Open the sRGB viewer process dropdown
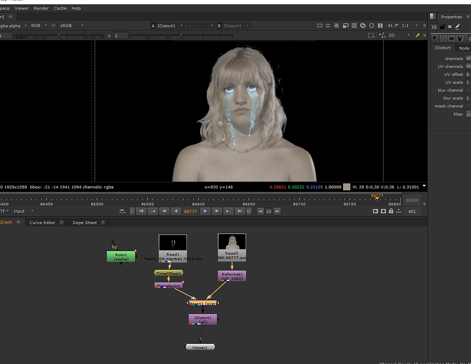Image resolution: width=471 pixels, height=364 pixels. point(72,25)
